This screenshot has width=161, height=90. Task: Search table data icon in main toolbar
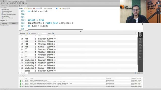(x=23, y=3)
